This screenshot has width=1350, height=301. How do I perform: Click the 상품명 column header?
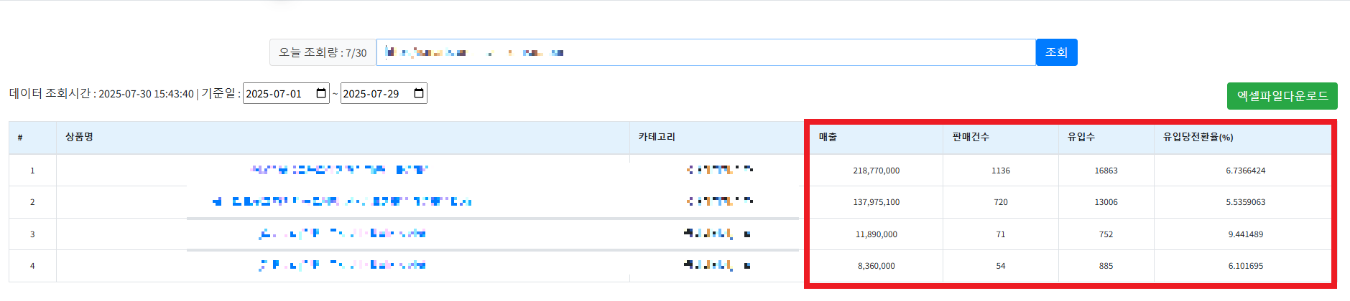tap(80, 137)
